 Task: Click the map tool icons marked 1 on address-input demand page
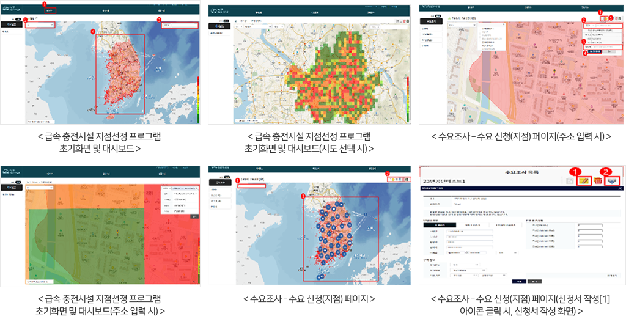[x=603, y=19]
